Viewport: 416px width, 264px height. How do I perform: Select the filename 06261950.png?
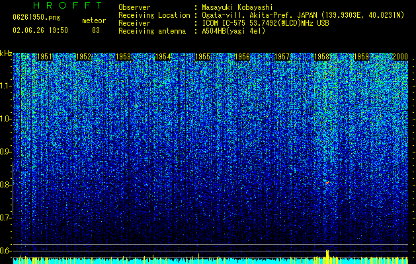coord(36,18)
